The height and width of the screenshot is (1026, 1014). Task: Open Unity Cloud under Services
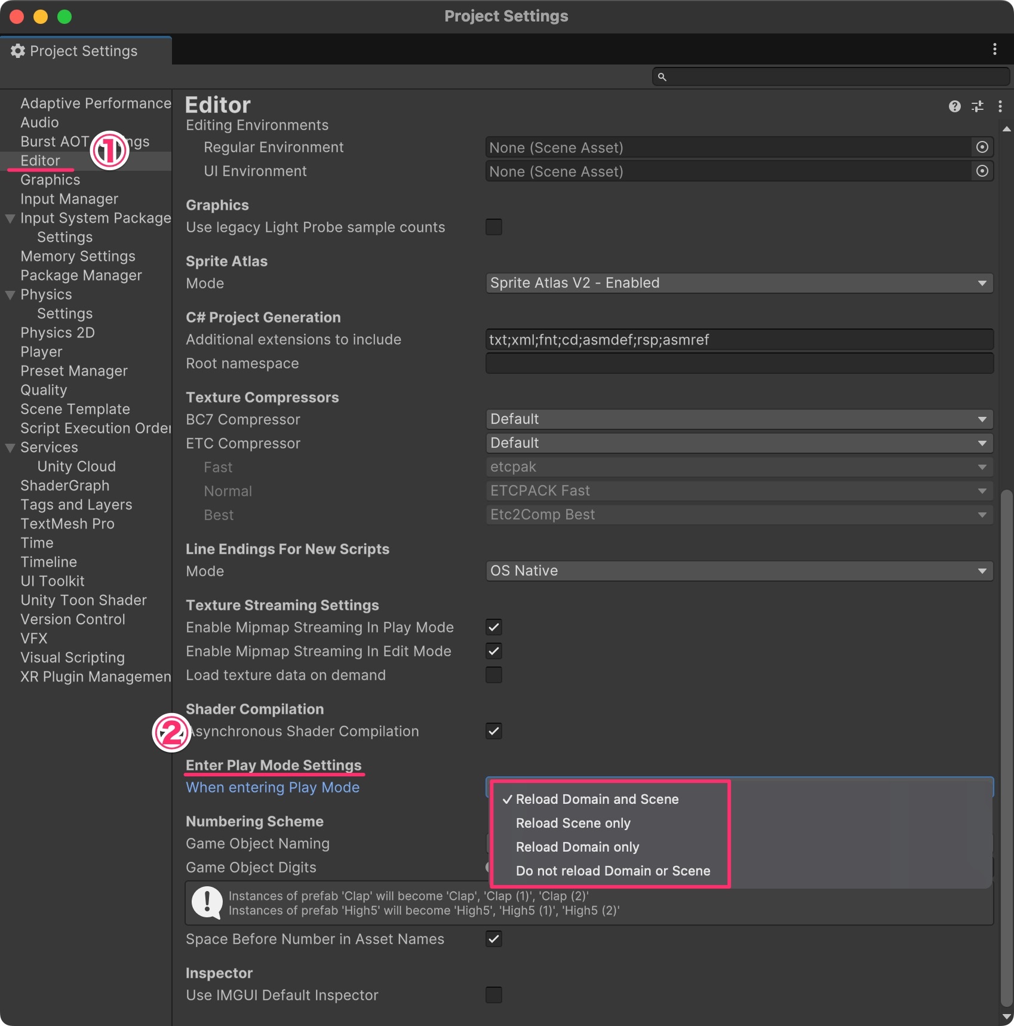pos(76,466)
